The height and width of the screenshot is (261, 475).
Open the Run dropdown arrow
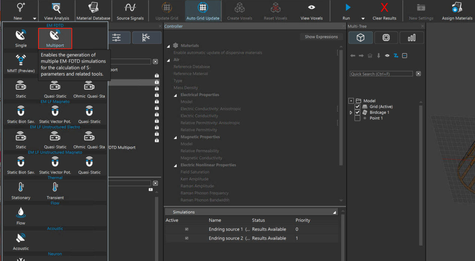(x=363, y=18)
